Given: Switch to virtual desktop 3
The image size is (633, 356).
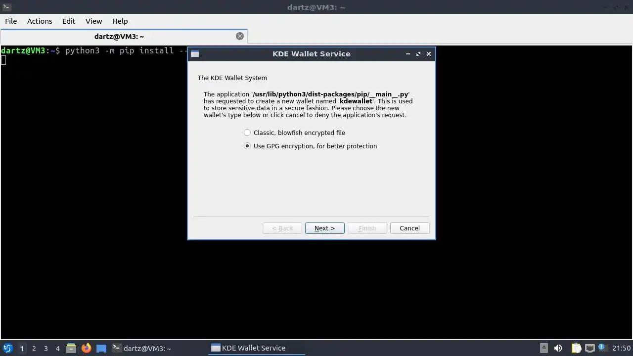Looking at the screenshot, I should pyautogui.click(x=45, y=349).
